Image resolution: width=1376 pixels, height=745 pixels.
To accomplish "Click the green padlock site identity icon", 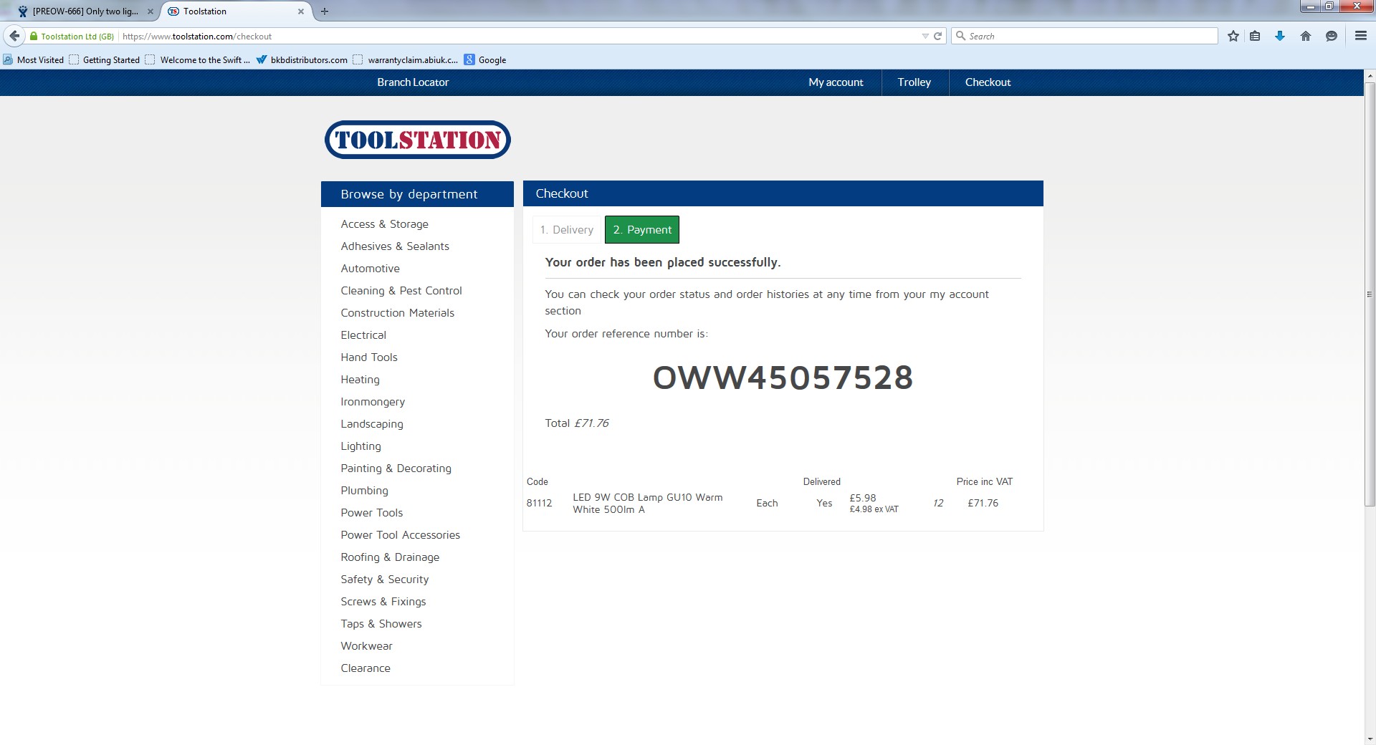I will [x=34, y=36].
